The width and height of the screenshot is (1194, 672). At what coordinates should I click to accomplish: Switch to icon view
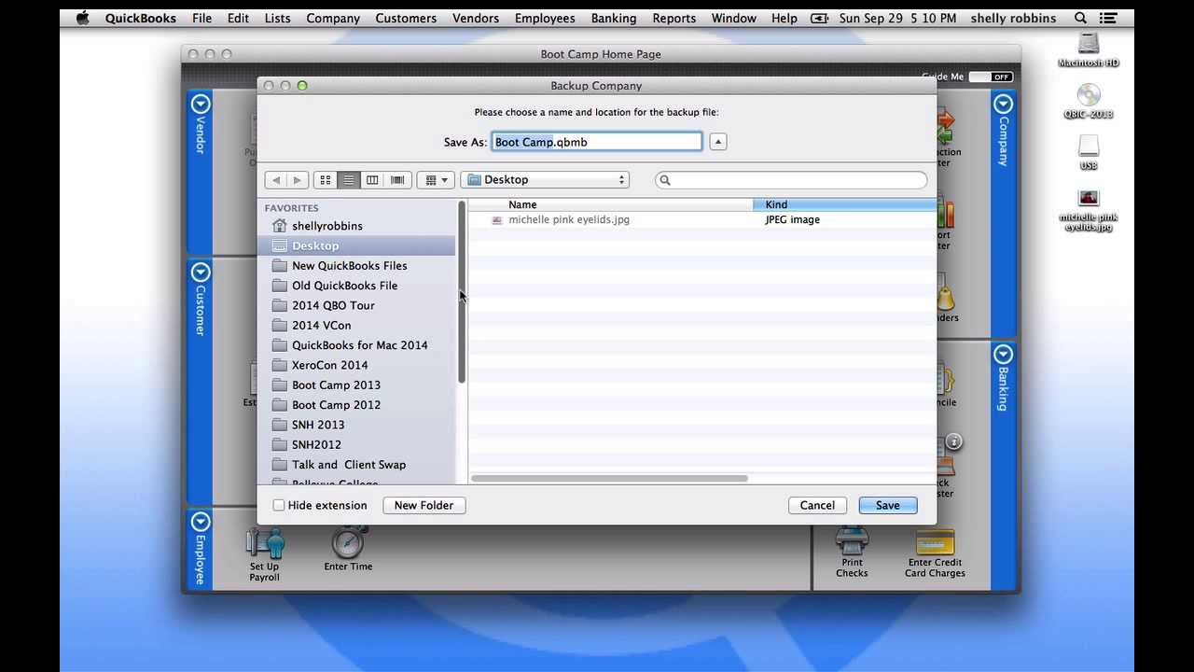326,180
